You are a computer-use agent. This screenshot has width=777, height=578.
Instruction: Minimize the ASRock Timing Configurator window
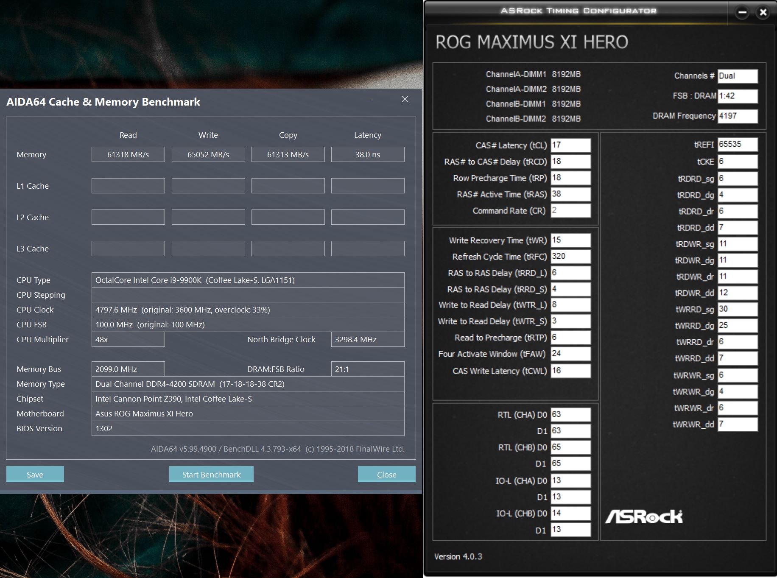(742, 12)
